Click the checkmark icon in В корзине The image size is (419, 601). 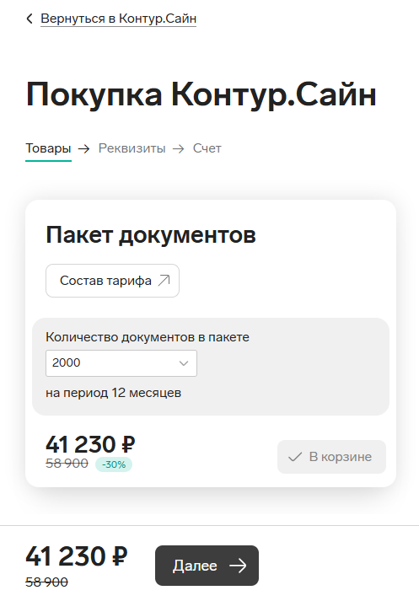pyautogui.click(x=295, y=457)
